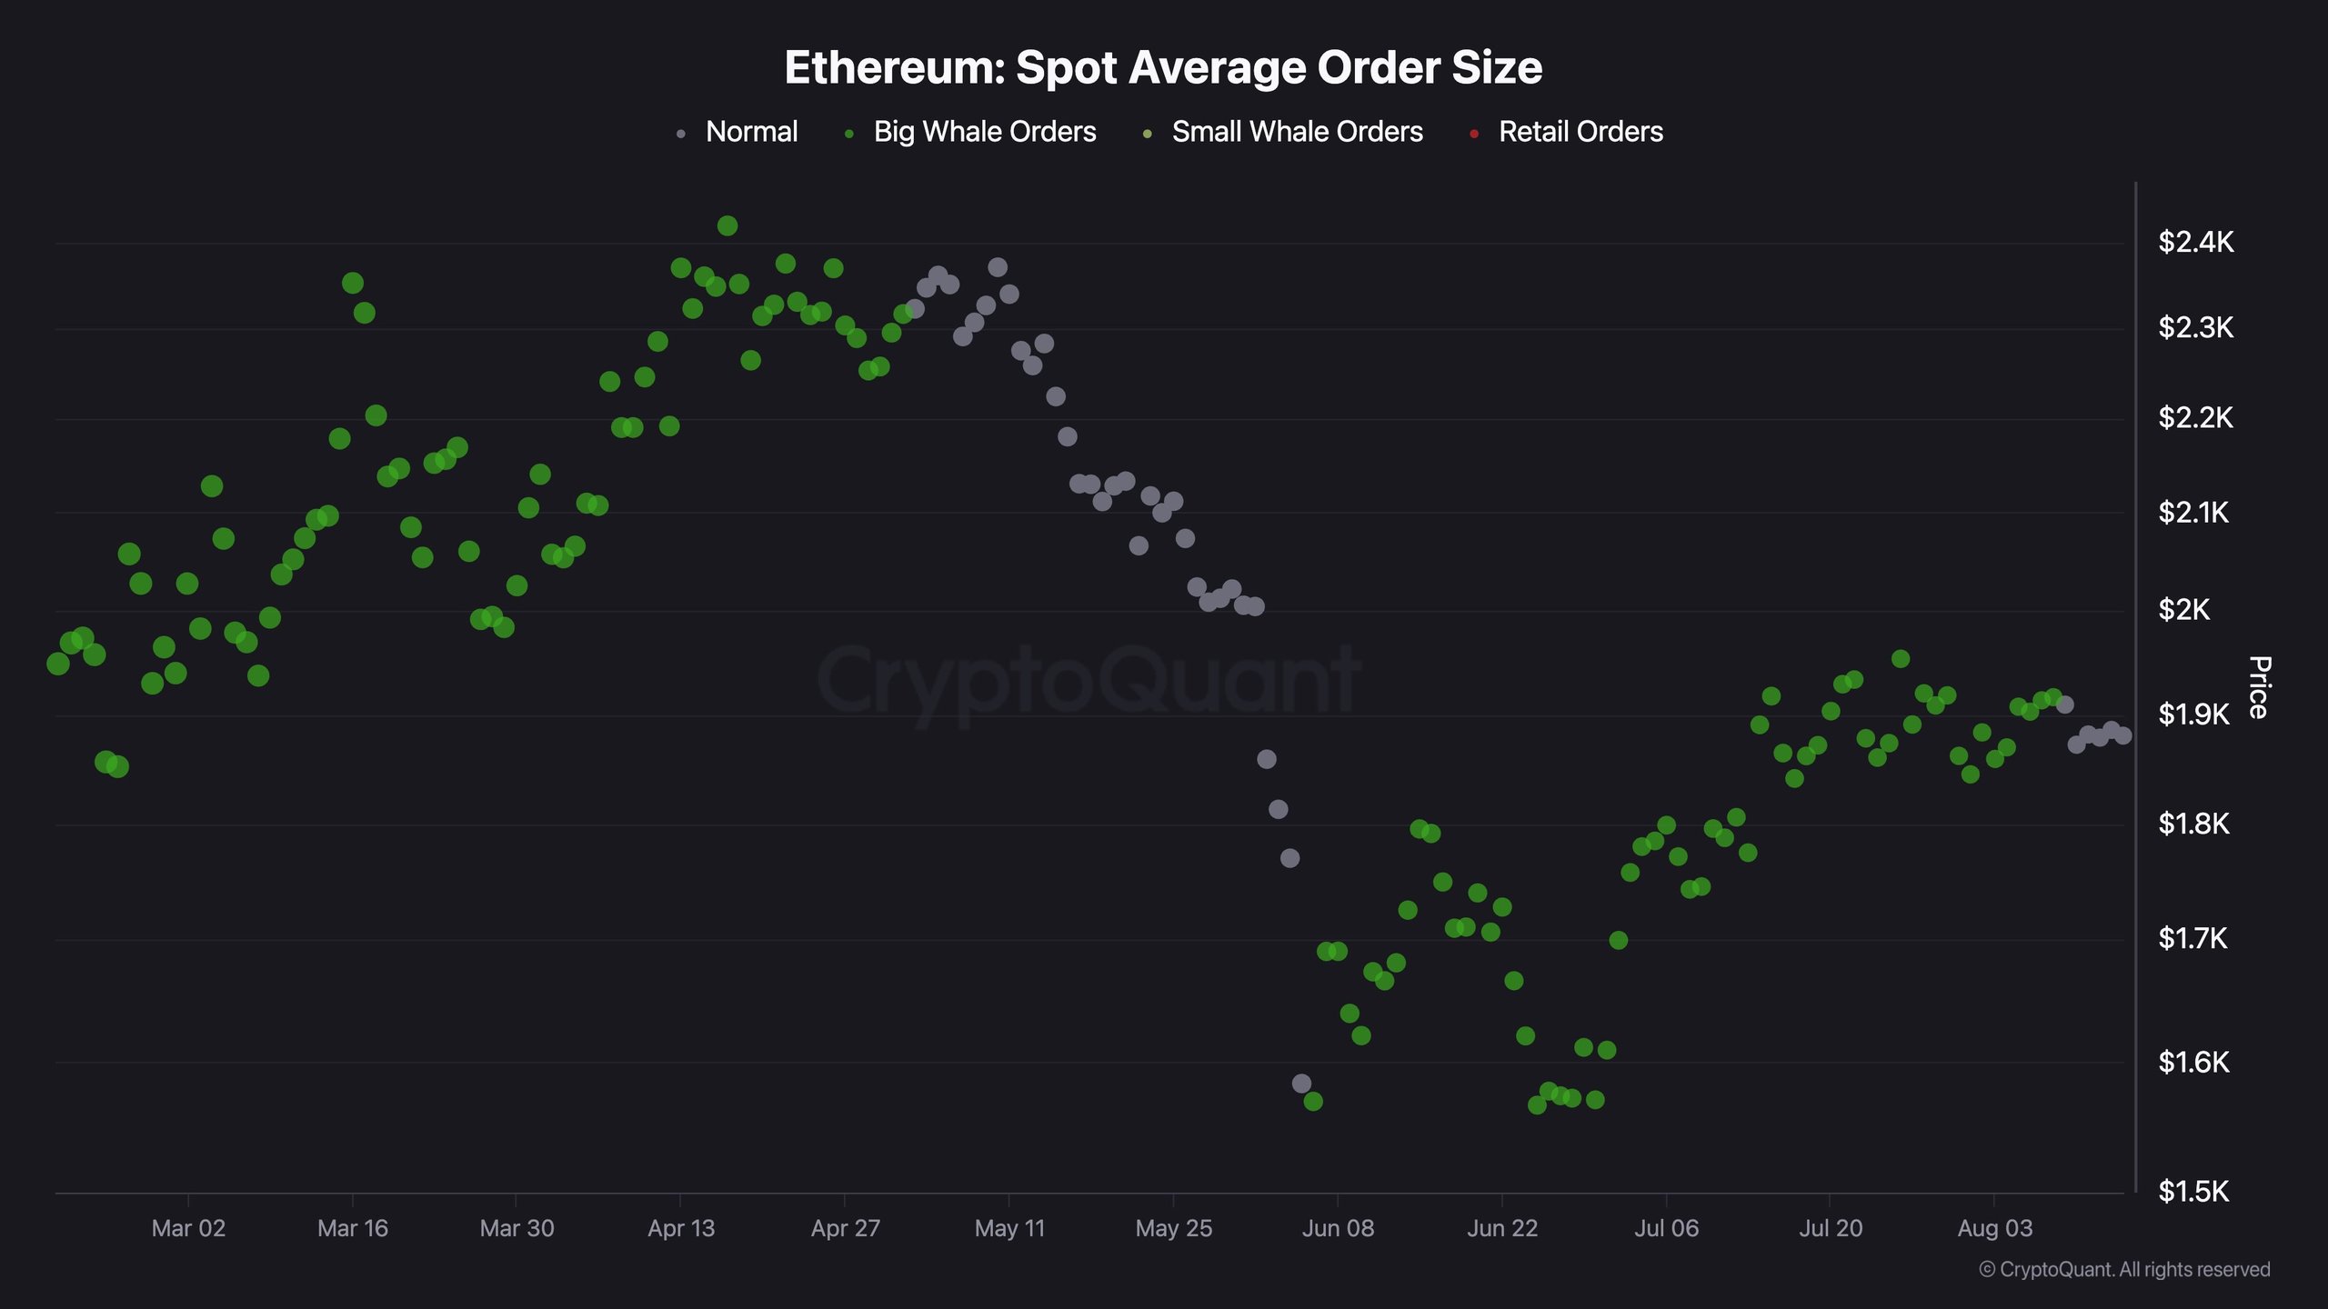Viewport: 2328px width, 1309px height.
Task: Click the grey Normal legend dot
Action: click(681, 135)
